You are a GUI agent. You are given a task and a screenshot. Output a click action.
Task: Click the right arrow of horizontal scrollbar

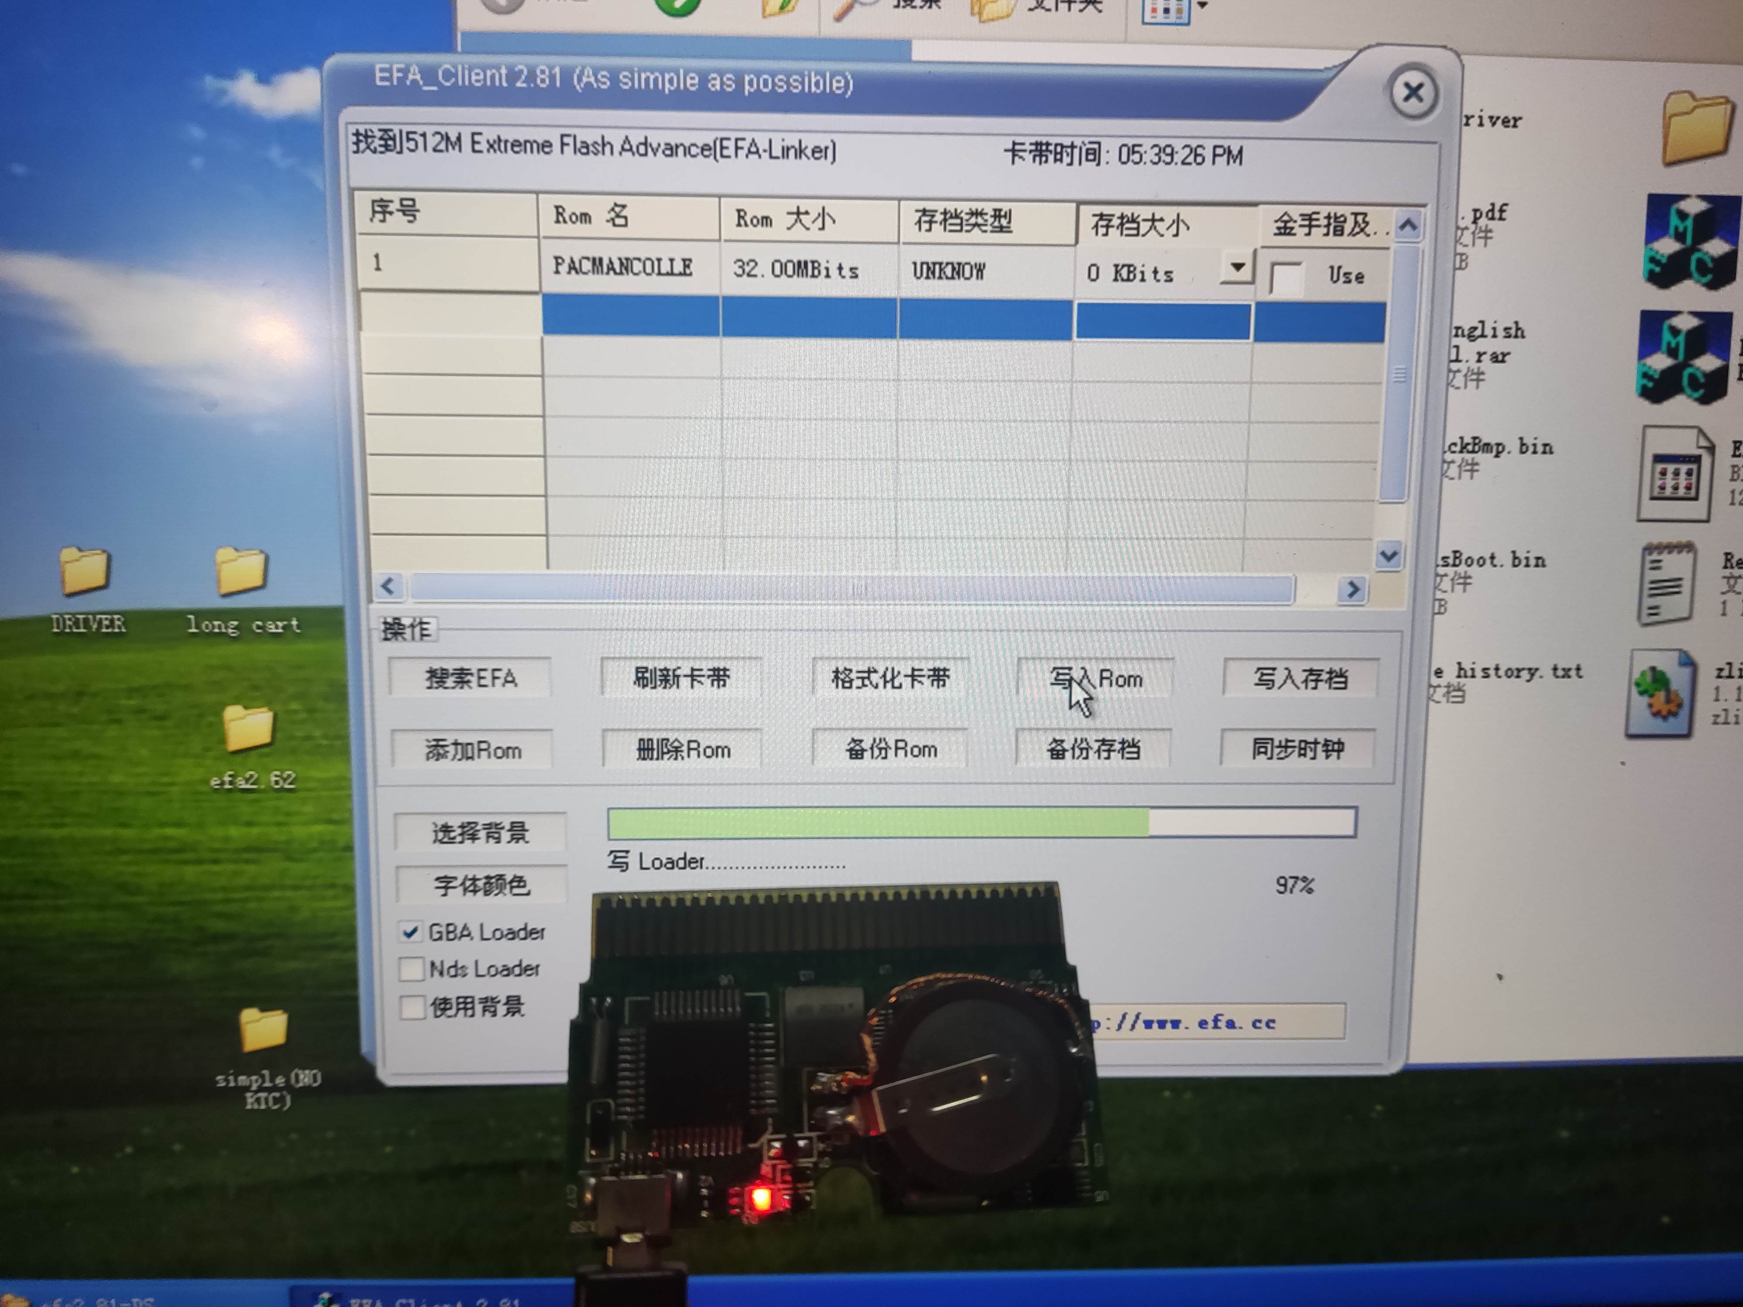[1352, 589]
